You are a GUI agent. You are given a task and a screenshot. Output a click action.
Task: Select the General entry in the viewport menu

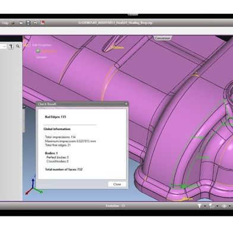click(41, 57)
